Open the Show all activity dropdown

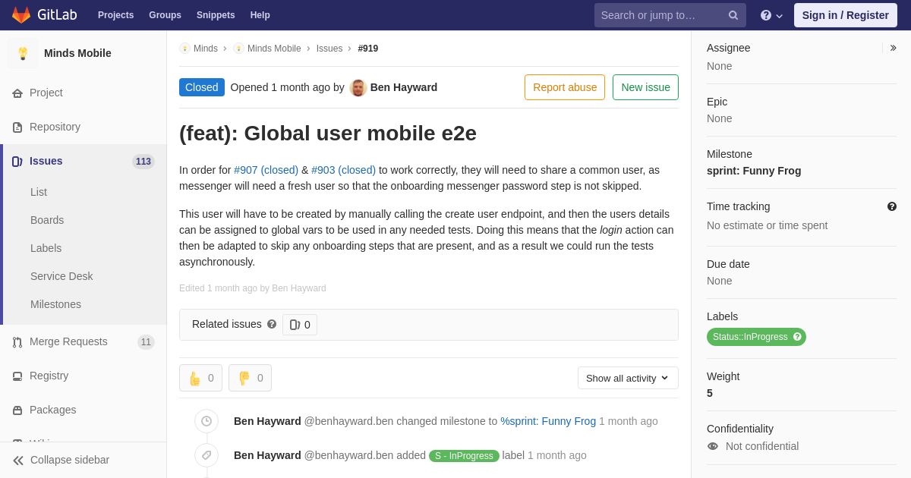628,378
